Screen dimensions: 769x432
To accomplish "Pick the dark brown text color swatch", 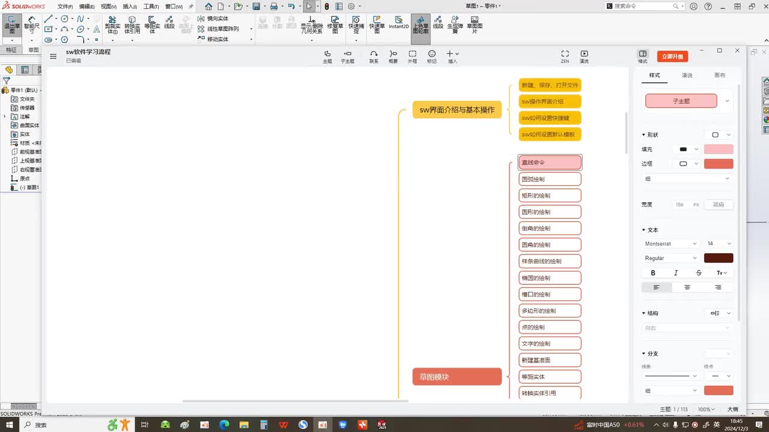I will pyautogui.click(x=719, y=258).
